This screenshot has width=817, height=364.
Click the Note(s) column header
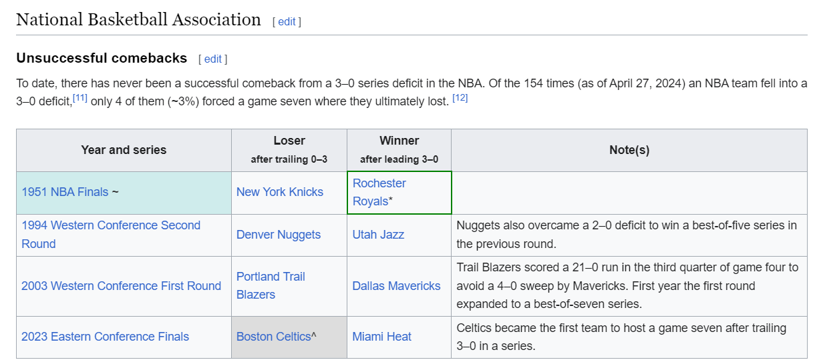[x=629, y=150]
